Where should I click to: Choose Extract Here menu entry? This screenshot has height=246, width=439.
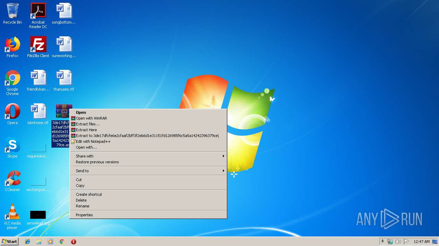coord(148,130)
